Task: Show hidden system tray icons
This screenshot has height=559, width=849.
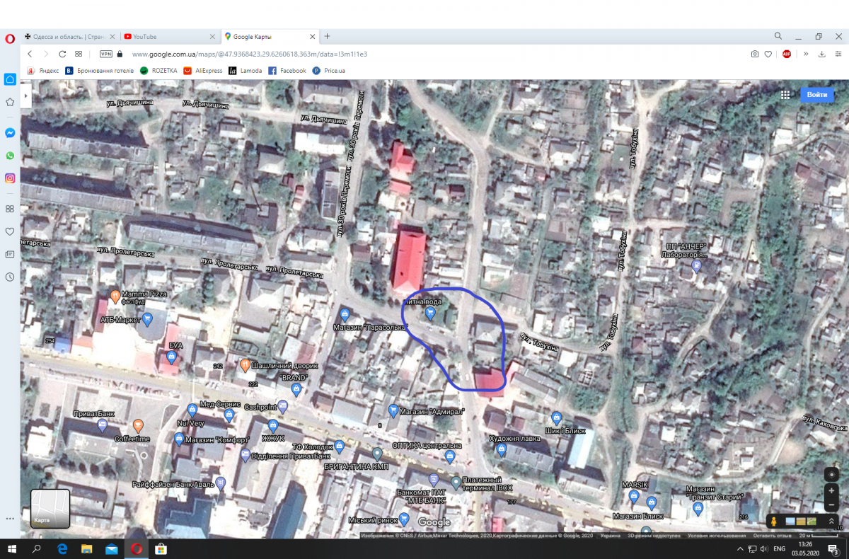Action: pyautogui.click(x=739, y=549)
